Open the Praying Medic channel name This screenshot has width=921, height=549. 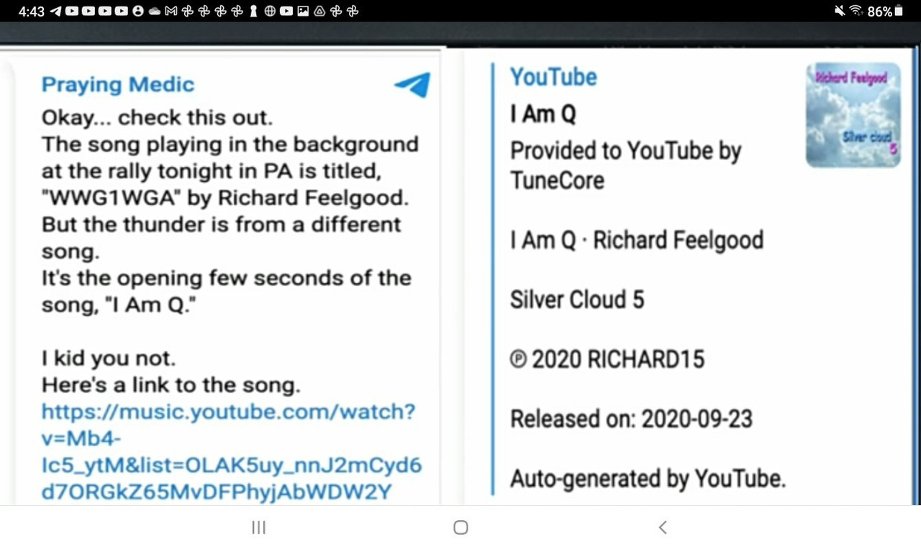click(118, 85)
